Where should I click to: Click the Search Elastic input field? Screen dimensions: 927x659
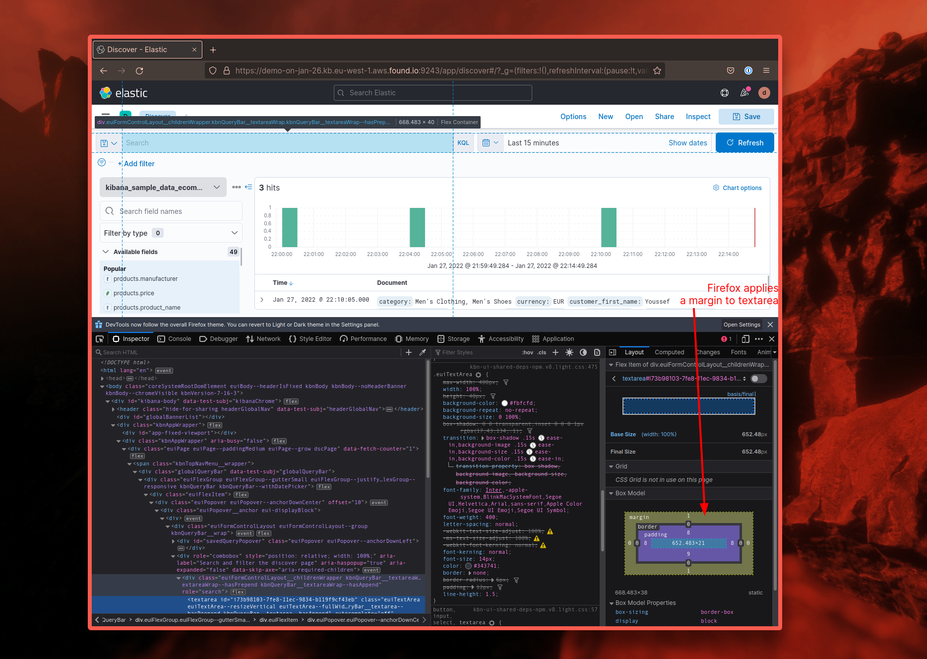pyautogui.click(x=433, y=93)
